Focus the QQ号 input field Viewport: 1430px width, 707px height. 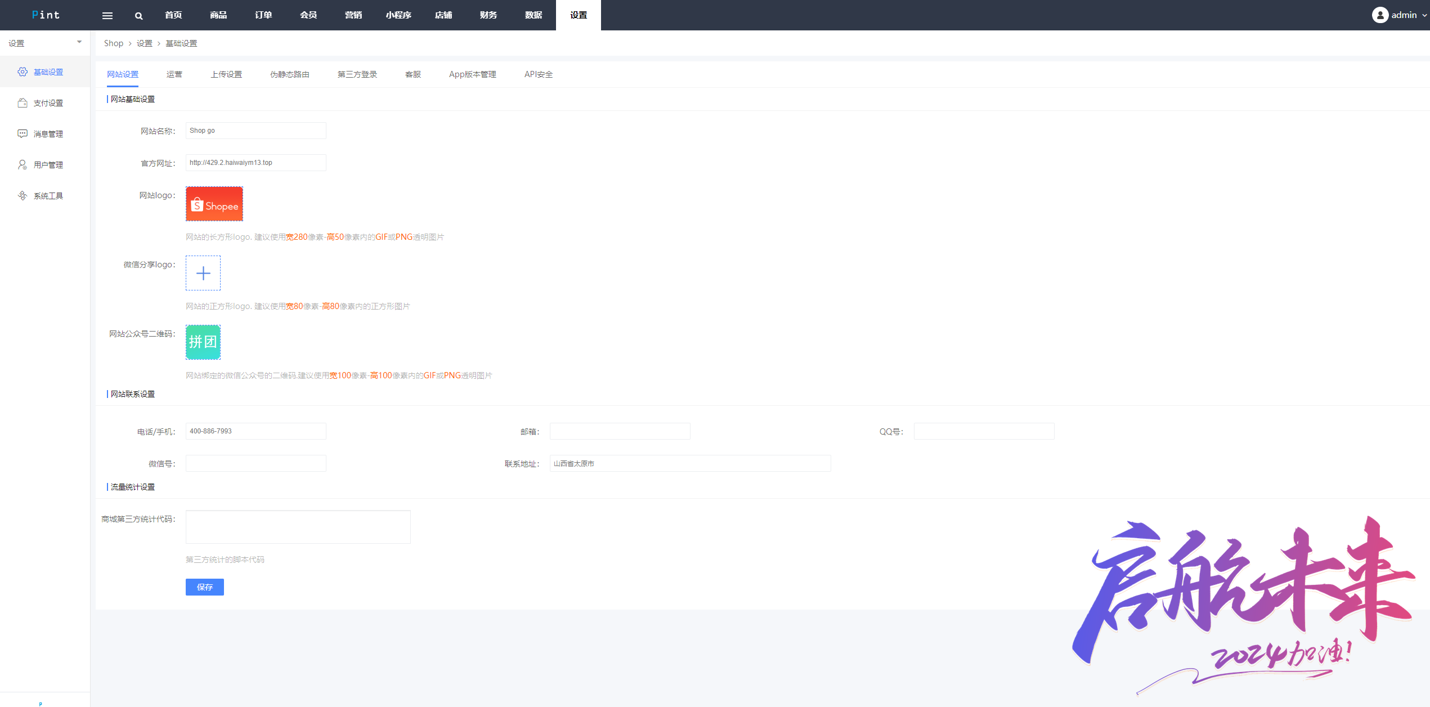(x=984, y=431)
